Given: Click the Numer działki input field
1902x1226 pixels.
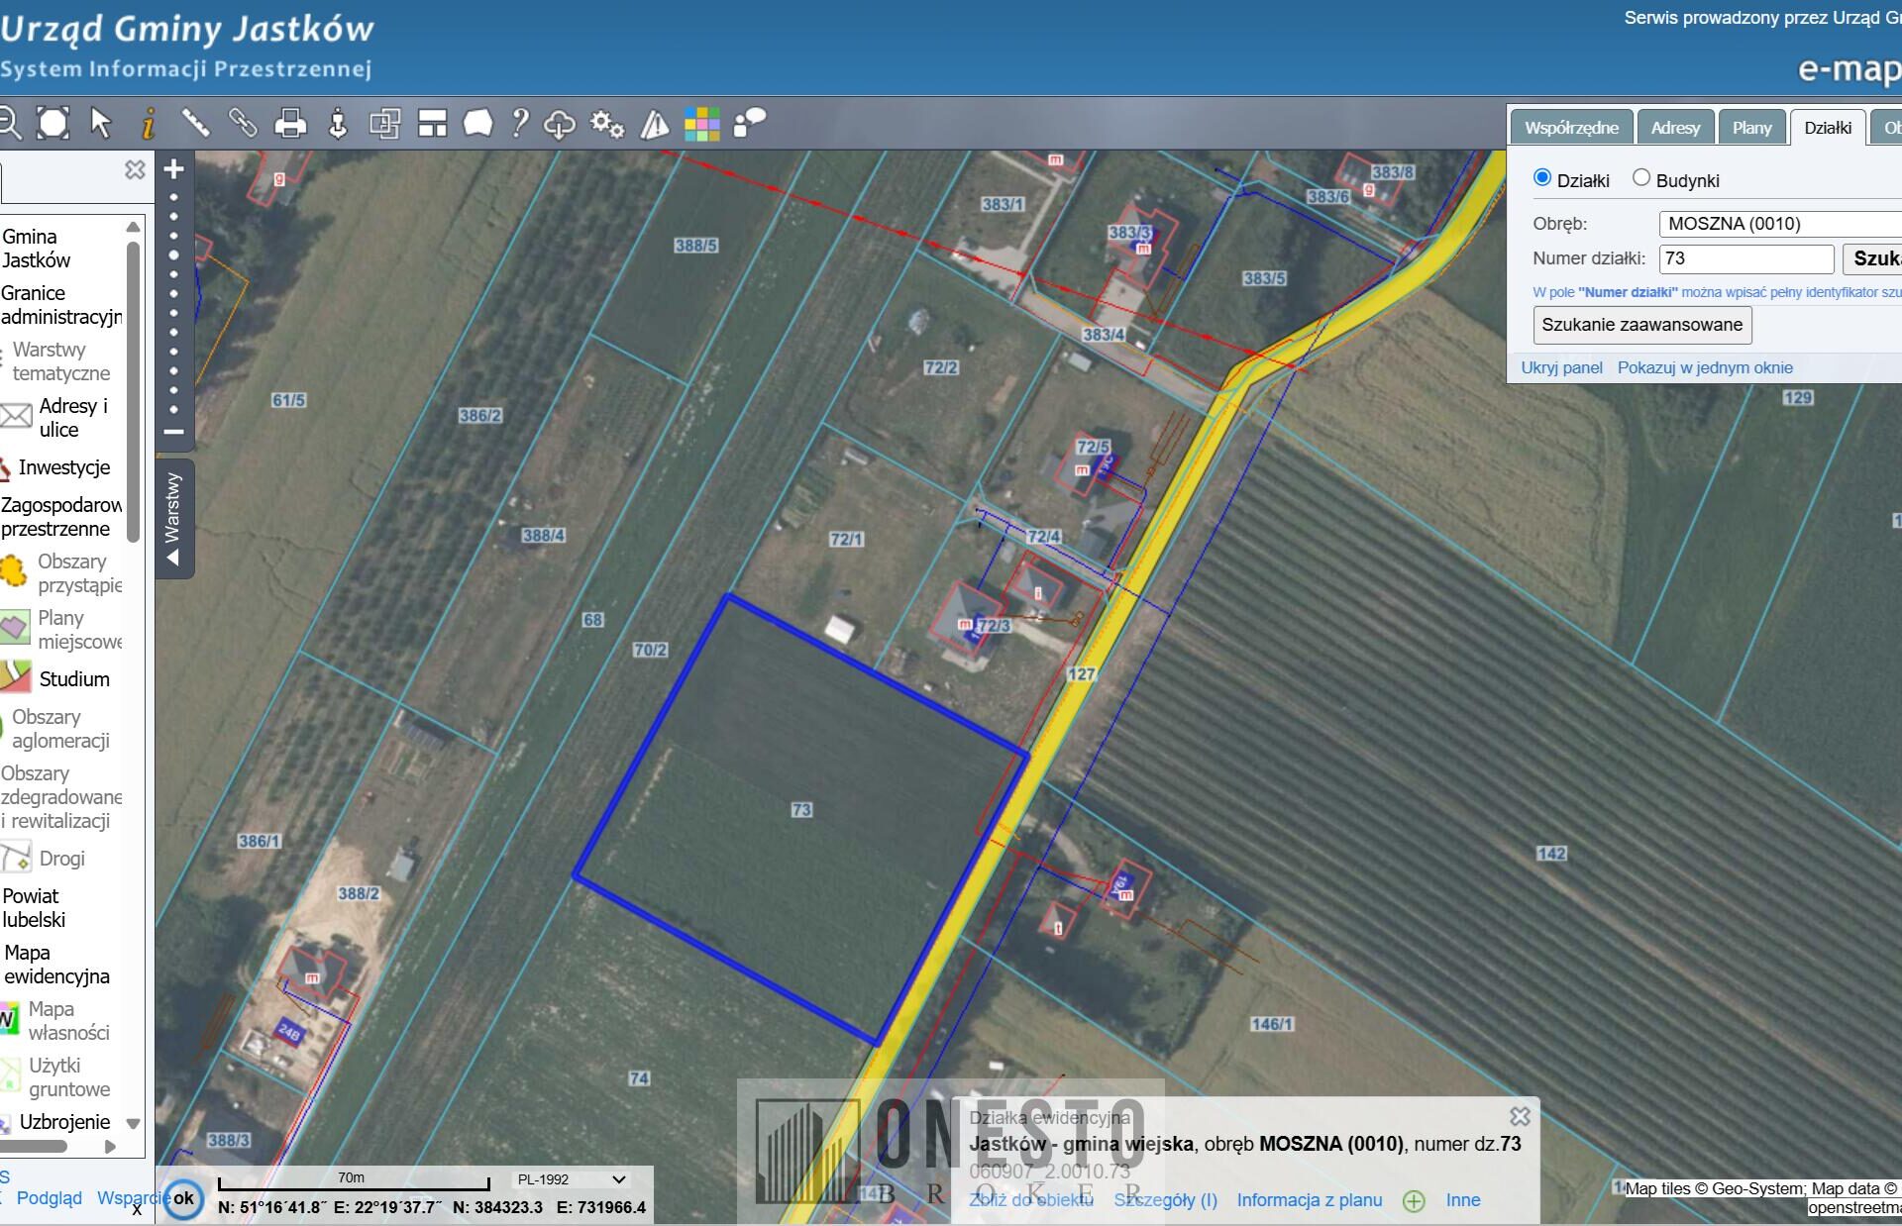Looking at the screenshot, I should 1745,258.
